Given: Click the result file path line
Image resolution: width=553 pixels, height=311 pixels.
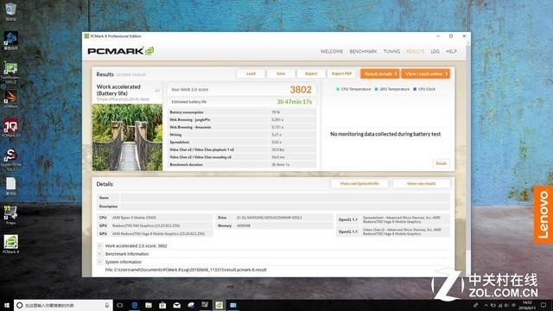Looking at the screenshot, I should click(x=186, y=270).
